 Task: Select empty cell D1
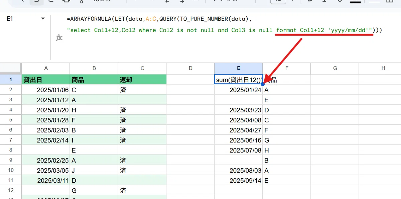(190, 80)
